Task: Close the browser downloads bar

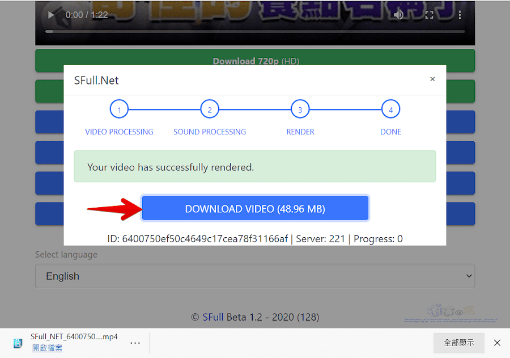Action: pyautogui.click(x=497, y=343)
